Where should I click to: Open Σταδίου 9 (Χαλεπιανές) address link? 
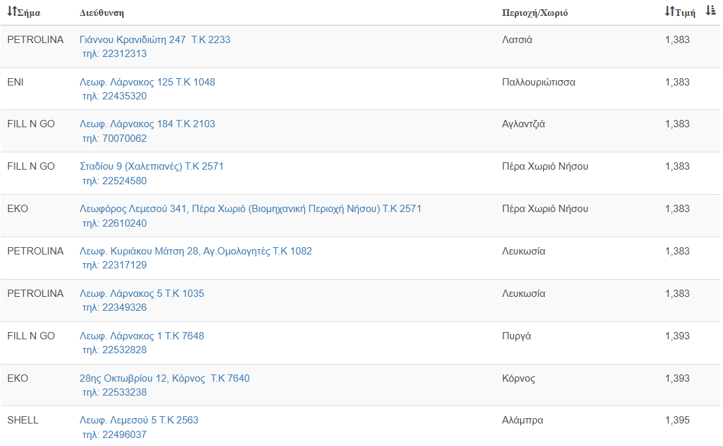pyautogui.click(x=151, y=166)
